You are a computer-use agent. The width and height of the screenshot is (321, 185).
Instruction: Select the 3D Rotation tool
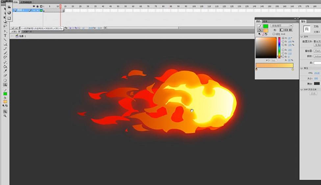pos(5,22)
